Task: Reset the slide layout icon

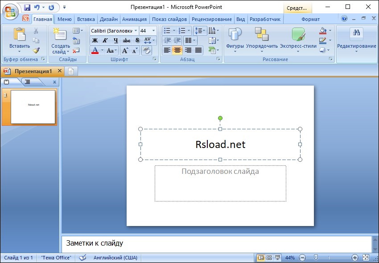Action: (76, 41)
